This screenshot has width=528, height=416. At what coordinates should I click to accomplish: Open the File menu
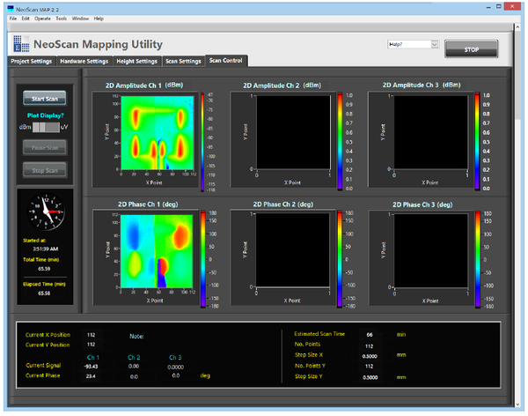[x=12, y=18]
